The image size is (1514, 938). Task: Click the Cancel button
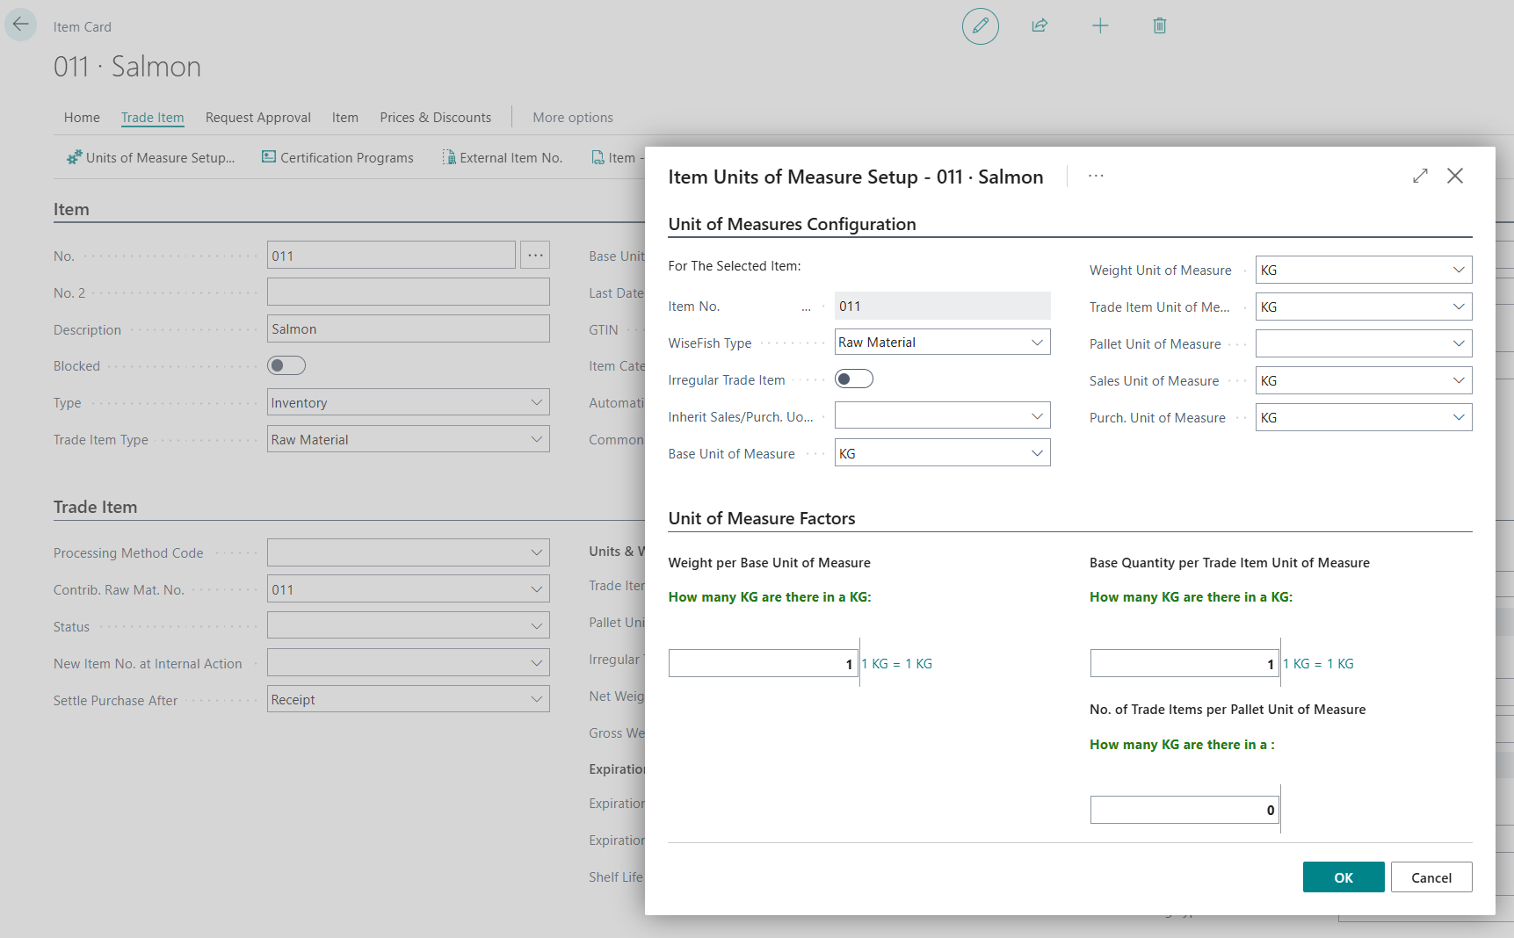point(1431,877)
